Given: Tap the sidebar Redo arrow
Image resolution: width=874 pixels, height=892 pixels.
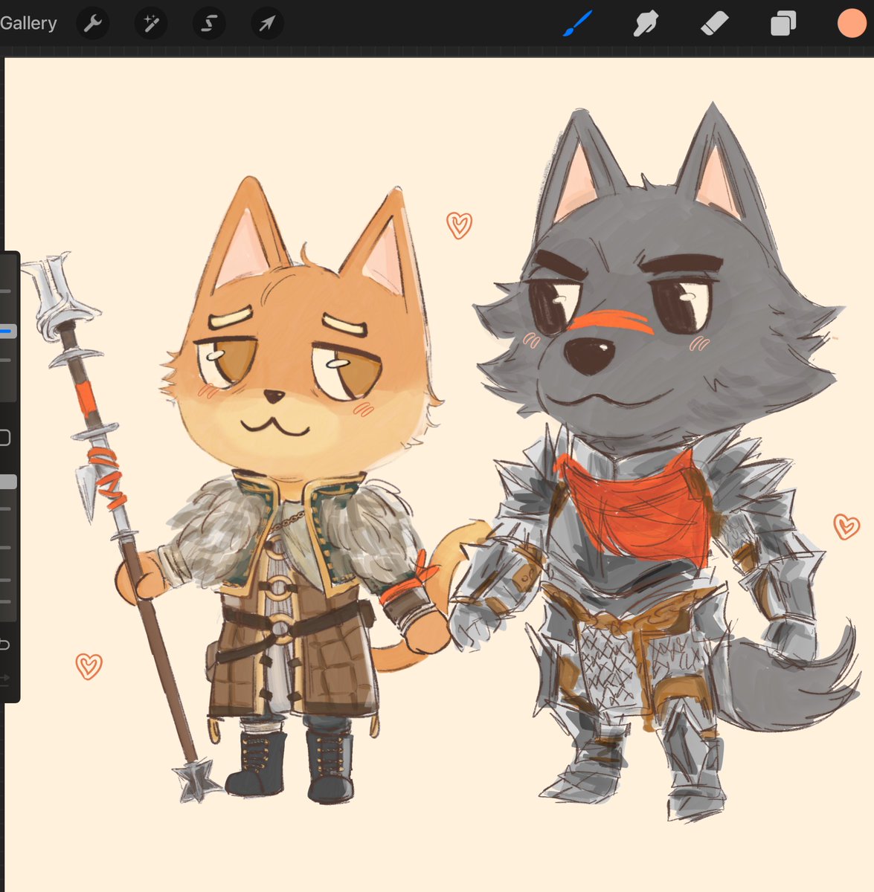Looking at the screenshot, I should pyautogui.click(x=4, y=678).
